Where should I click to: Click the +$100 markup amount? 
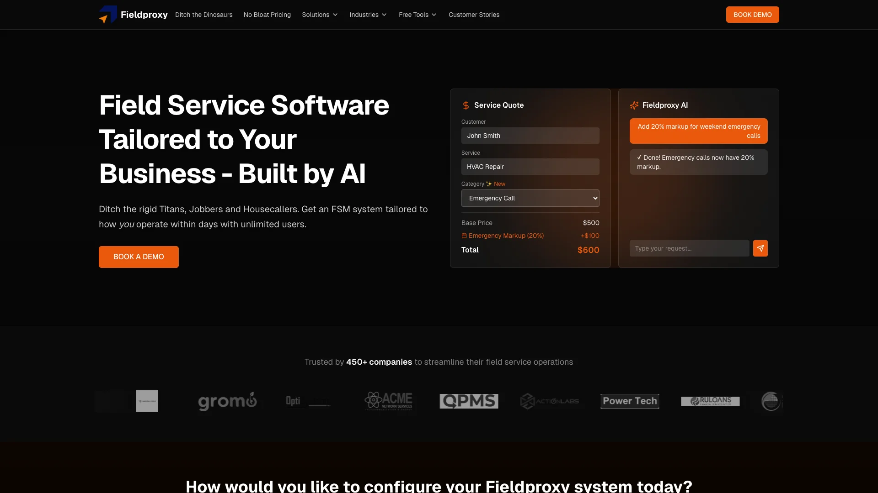590,236
